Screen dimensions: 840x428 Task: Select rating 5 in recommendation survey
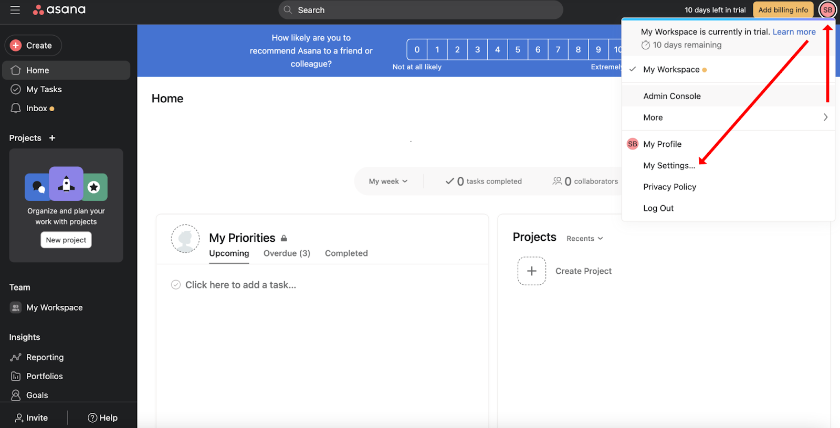click(518, 49)
